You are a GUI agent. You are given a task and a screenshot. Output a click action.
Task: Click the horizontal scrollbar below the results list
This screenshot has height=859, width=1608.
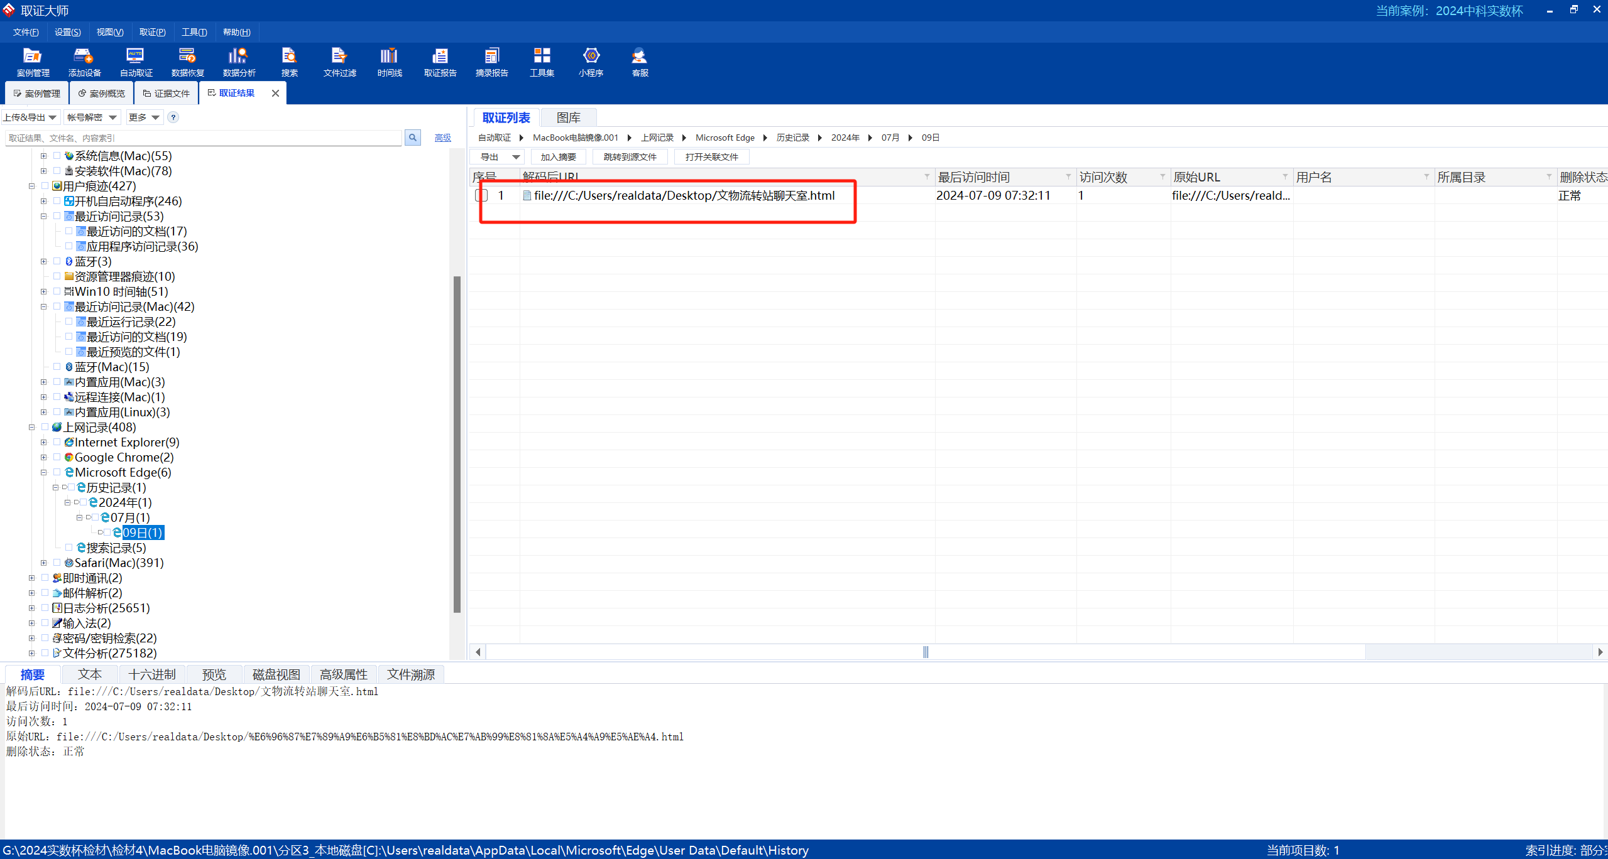tap(925, 652)
